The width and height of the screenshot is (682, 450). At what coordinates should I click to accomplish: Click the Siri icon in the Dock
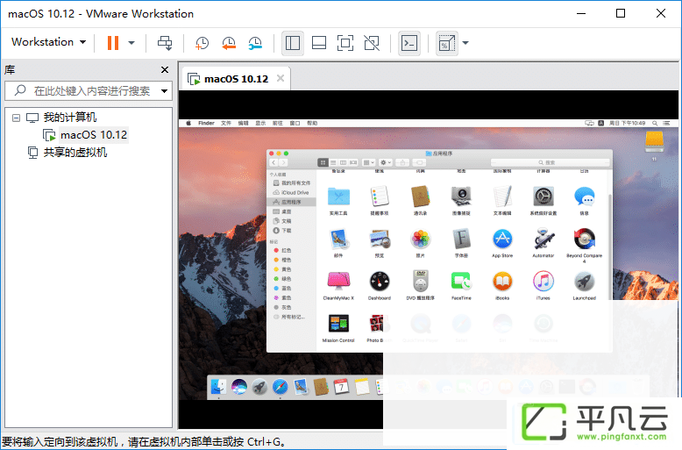(x=238, y=386)
